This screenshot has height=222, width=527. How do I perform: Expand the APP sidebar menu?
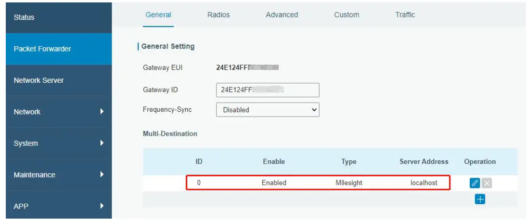pos(59,206)
